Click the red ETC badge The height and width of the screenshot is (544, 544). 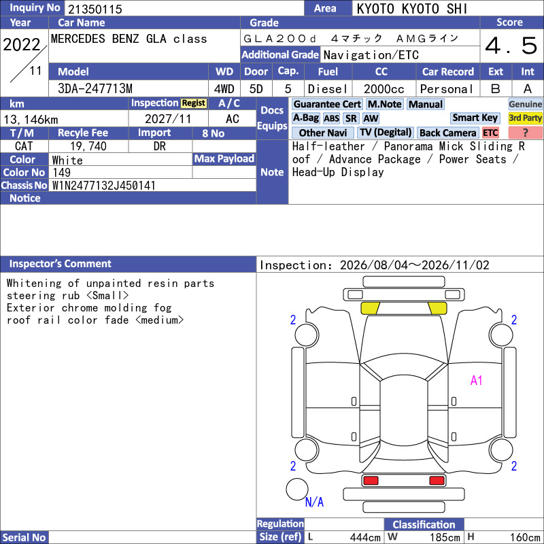pos(490,133)
